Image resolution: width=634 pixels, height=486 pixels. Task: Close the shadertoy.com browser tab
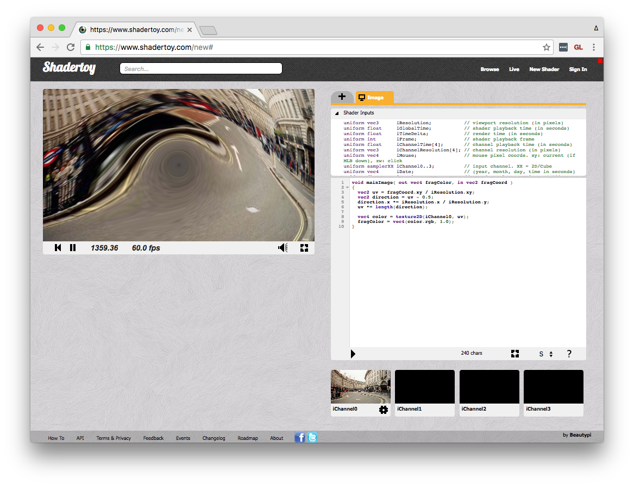(x=189, y=30)
